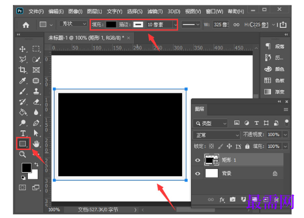Open the layer fill 填充 dropdown arrow

(x=285, y=146)
